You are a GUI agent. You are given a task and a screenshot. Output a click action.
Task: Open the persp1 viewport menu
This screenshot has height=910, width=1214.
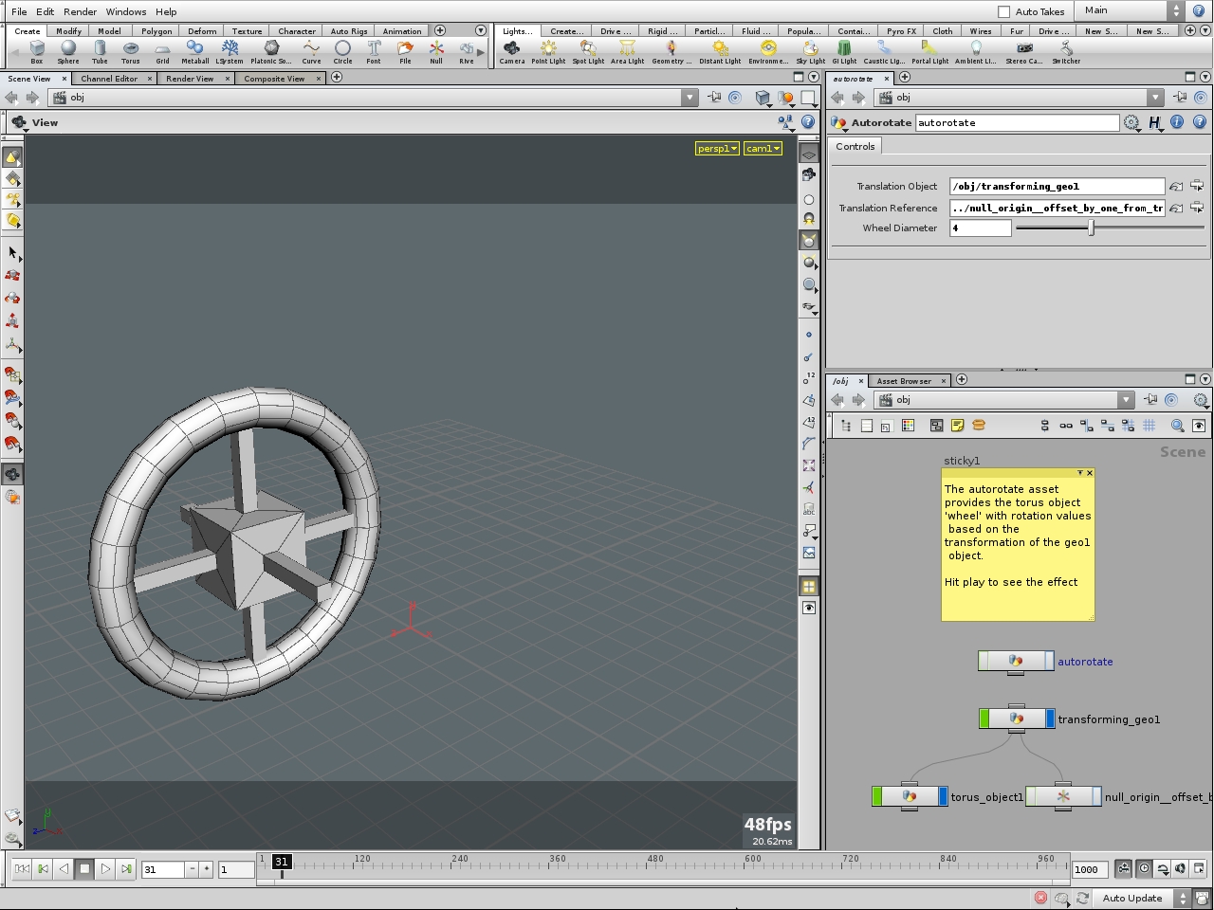pos(717,148)
